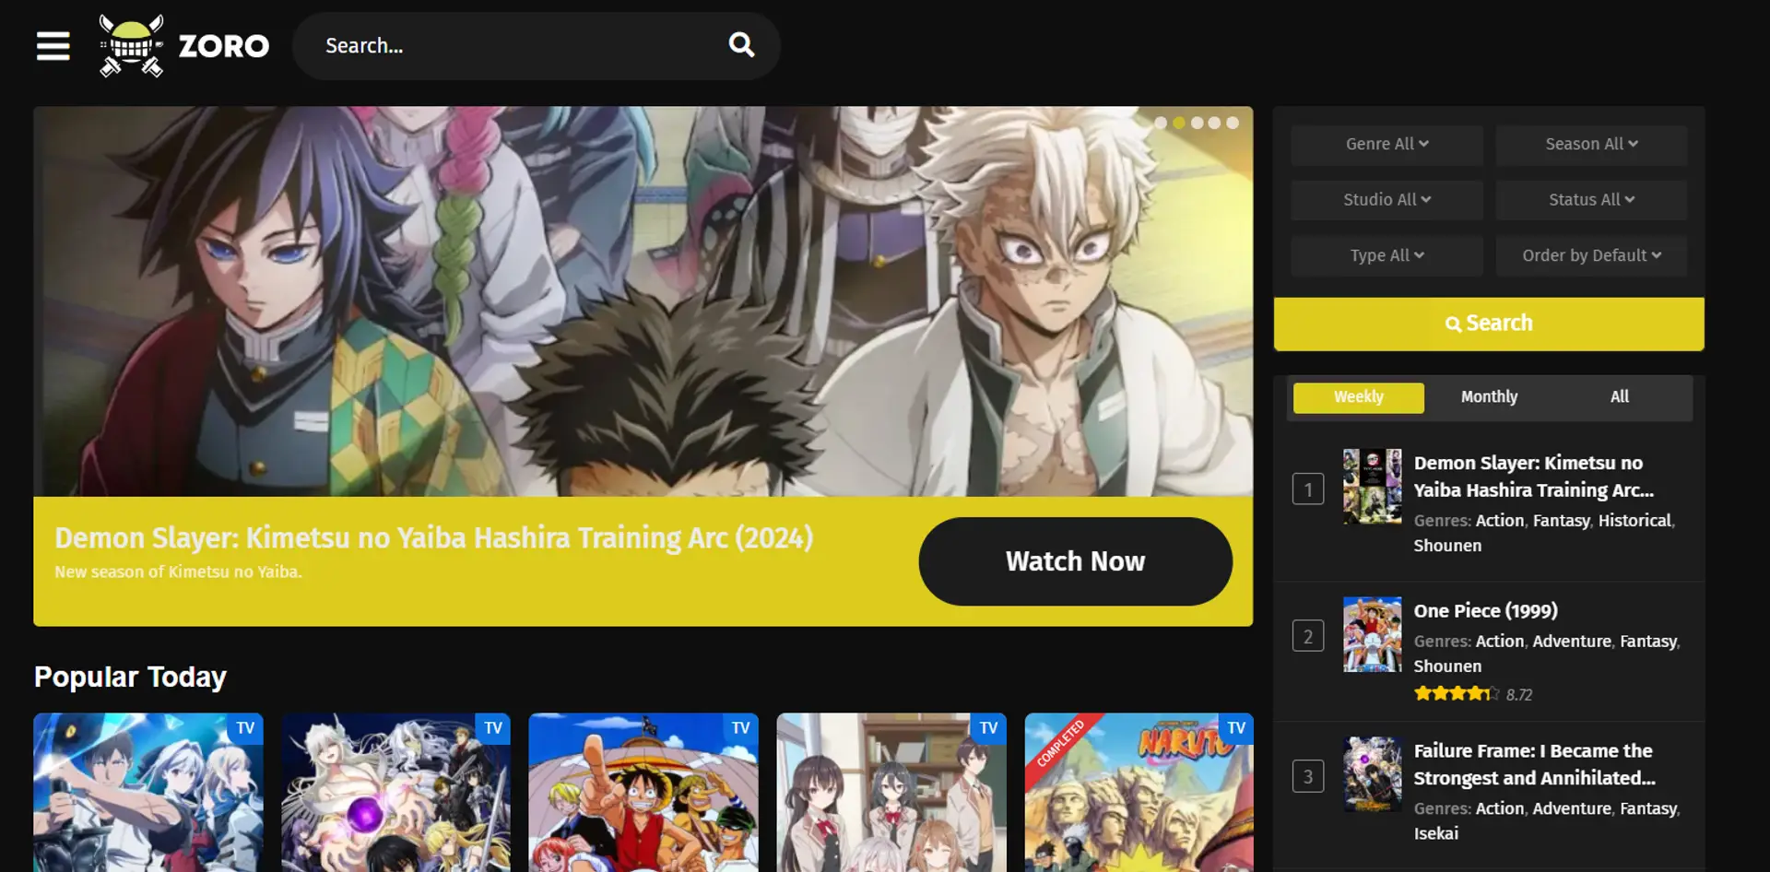The width and height of the screenshot is (1770, 872).
Task: Open the Naruto poster in Popular Today
Action: click(1139, 793)
